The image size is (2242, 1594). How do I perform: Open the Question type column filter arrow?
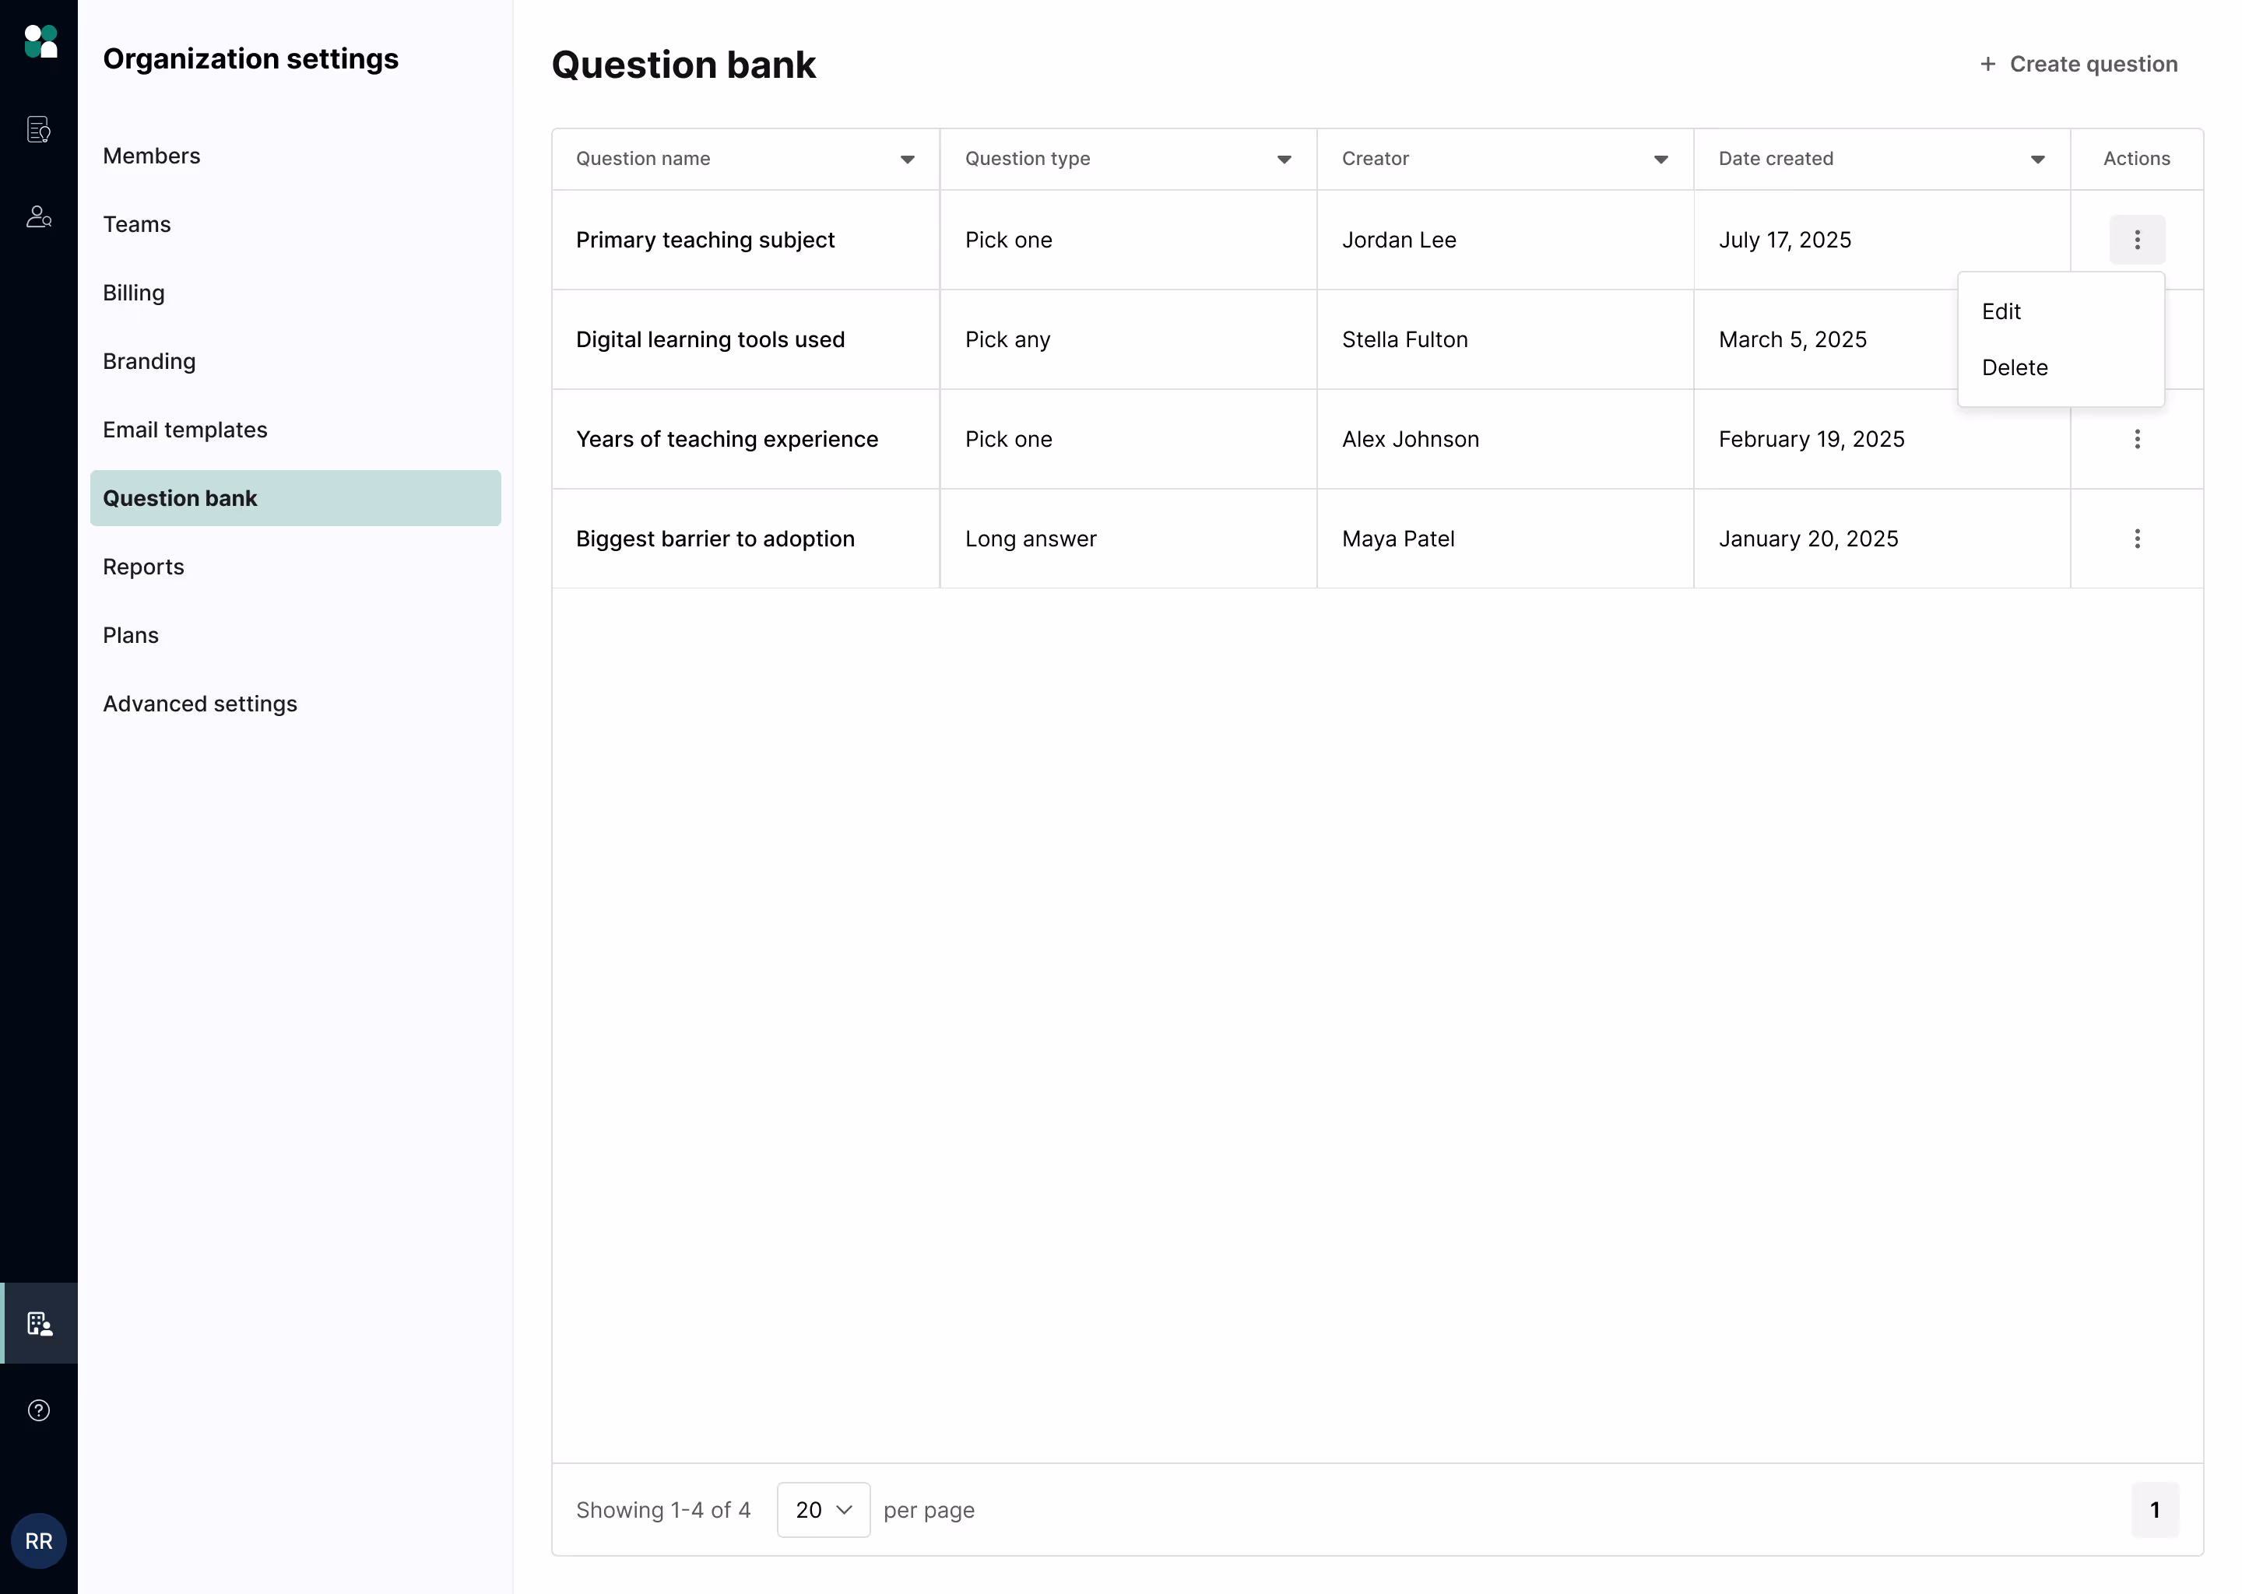[1283, 159]
